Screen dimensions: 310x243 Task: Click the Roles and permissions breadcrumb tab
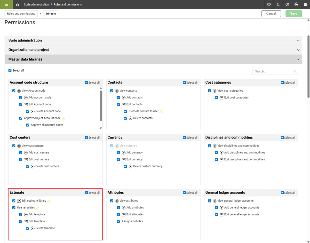[21, 14]
